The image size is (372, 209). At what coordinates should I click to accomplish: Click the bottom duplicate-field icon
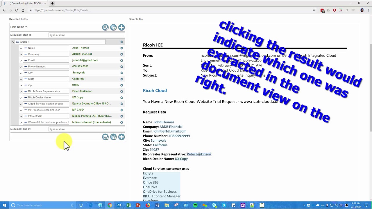pyautogui.click(x=113, y=137)
